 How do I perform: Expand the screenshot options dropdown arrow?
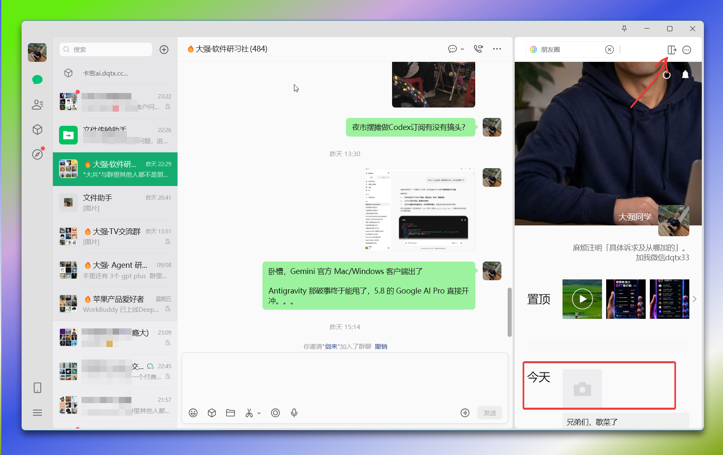[259, 413]
